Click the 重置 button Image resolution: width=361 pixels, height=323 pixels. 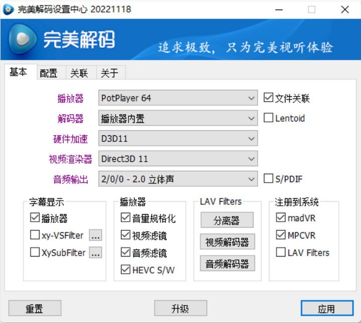pos(35,308)
